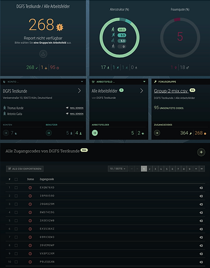Open the 10 / Seite page size dropdown
This screenshot has height=268, width=210.
pyautogui.click(x=118, y=169)
